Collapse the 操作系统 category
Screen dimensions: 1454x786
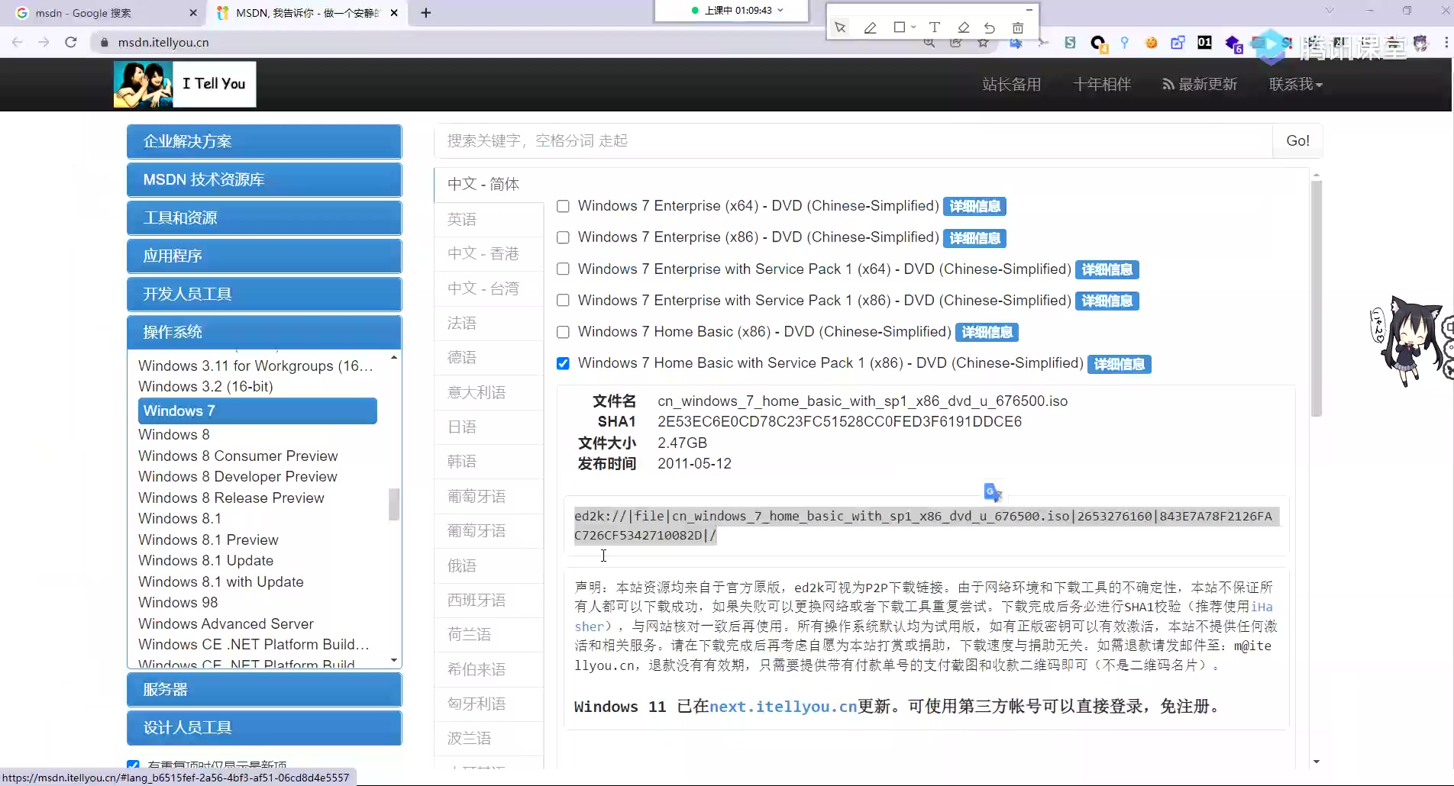(264, 333)
